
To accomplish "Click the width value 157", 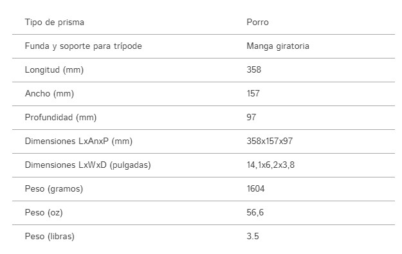I will (253, 93).
